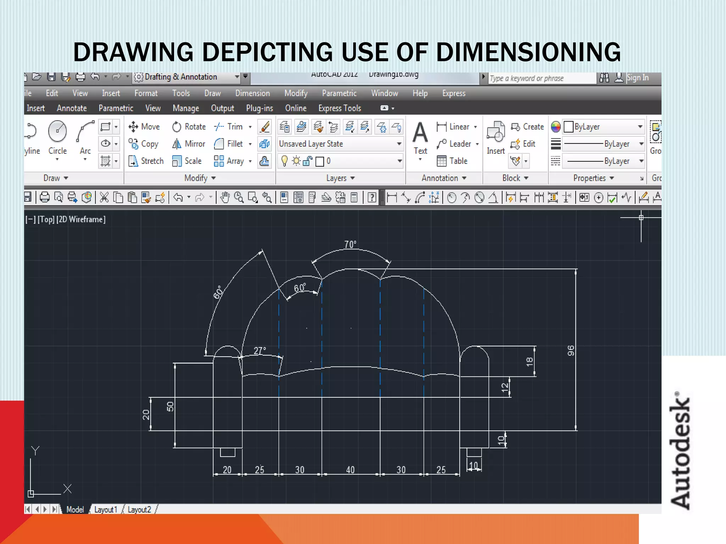The image size is (726, 544).
Task: Click the Plot printer icon in toolbar
Action: click(44, 197)
